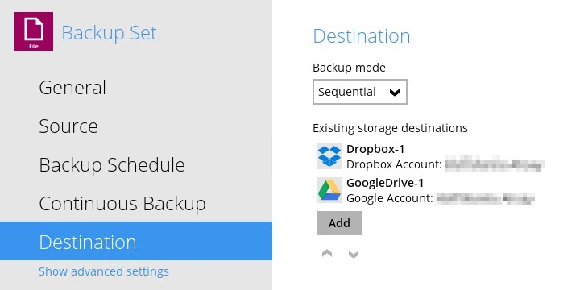This screenshot has height=290, width=580.
Task: Click the Destination page heading
Action: pyautogui.click(x=362, y=36)
